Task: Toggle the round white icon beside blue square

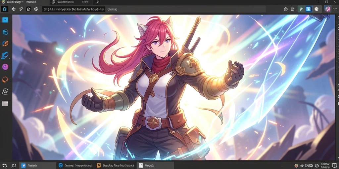Action: click(316, 9)
